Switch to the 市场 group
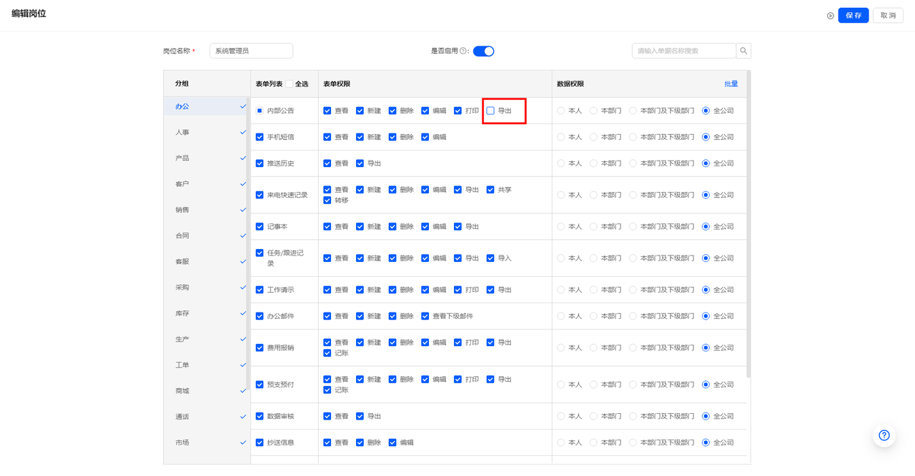Screen dimensions: 915x476 click(207, 442)
